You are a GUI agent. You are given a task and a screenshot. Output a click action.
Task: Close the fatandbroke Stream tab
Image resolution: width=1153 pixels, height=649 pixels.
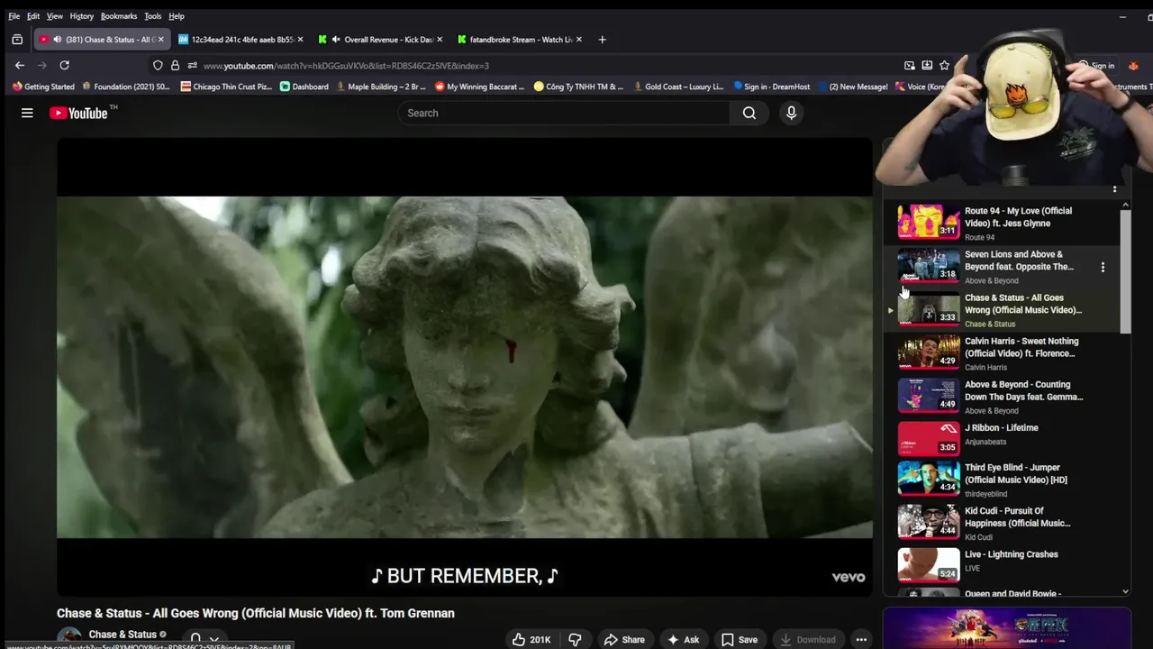[579, 40]
